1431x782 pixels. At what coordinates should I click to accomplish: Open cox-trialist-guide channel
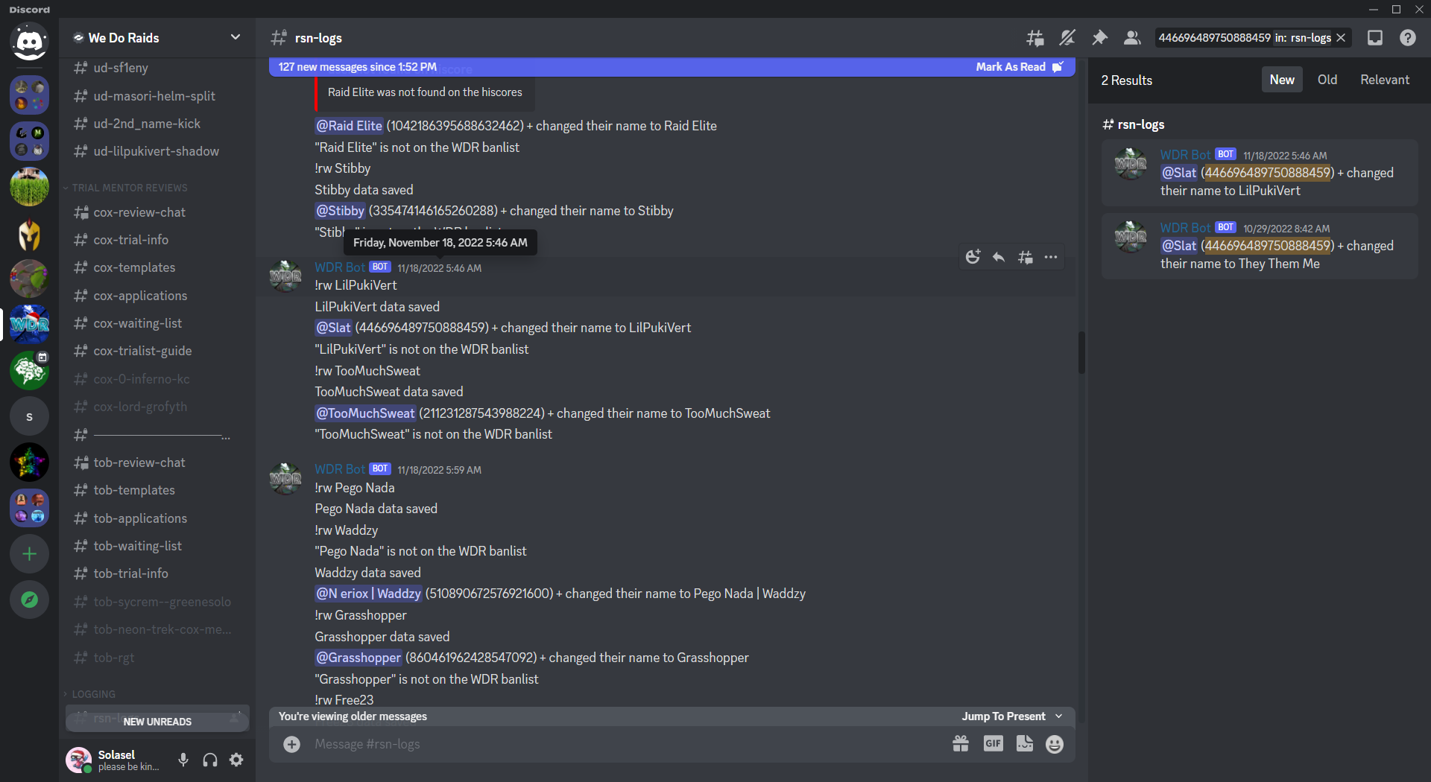click(157, 351)
